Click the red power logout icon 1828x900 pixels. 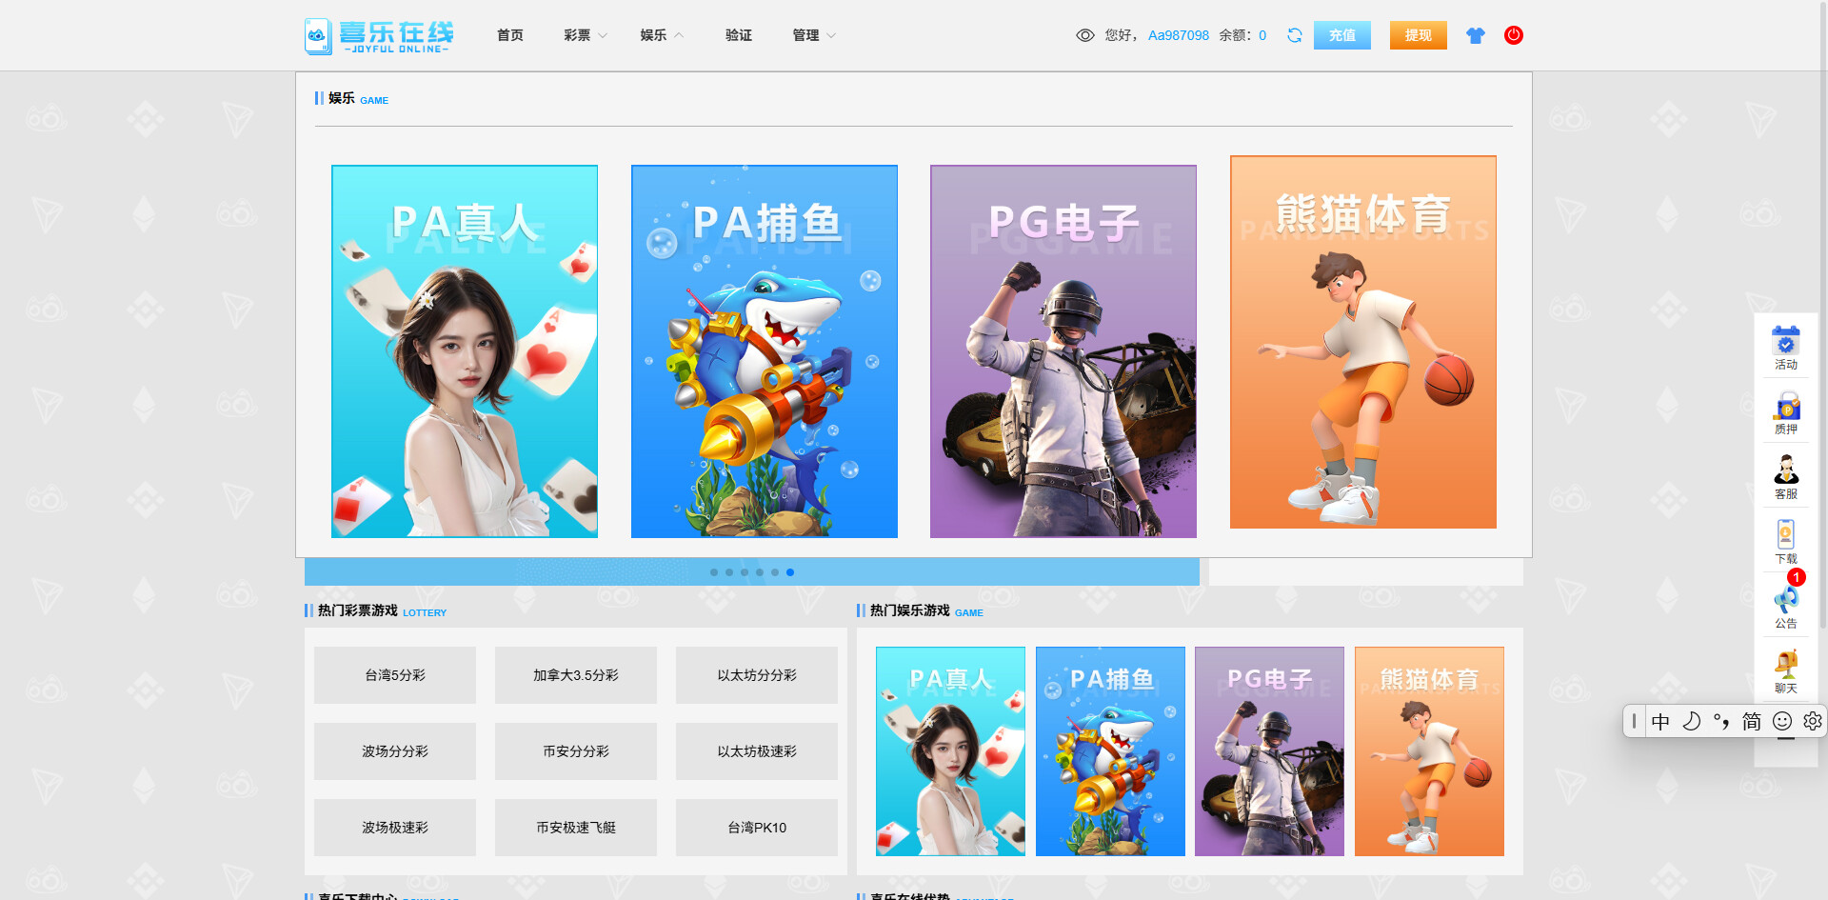point(1513,35)
